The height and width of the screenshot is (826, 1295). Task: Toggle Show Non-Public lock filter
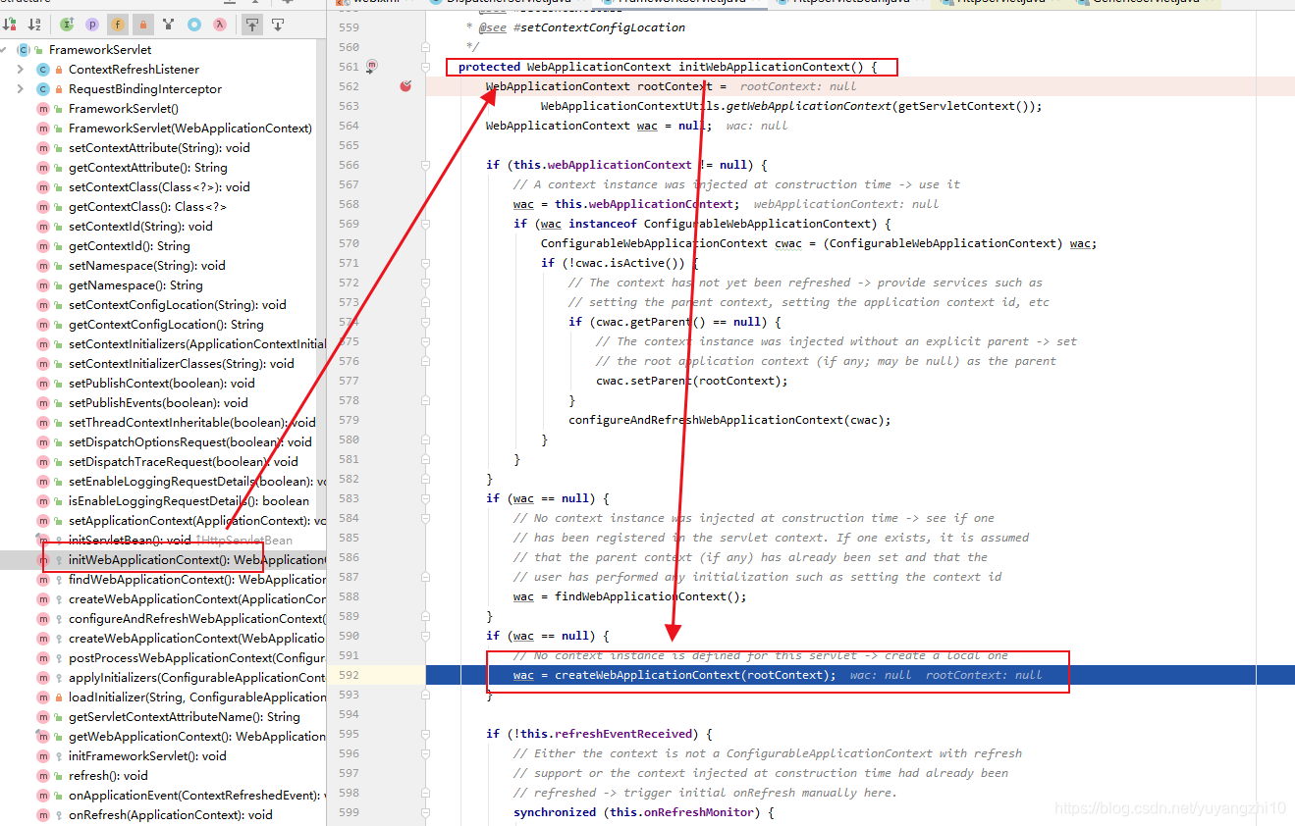click(x=143, y=24)
